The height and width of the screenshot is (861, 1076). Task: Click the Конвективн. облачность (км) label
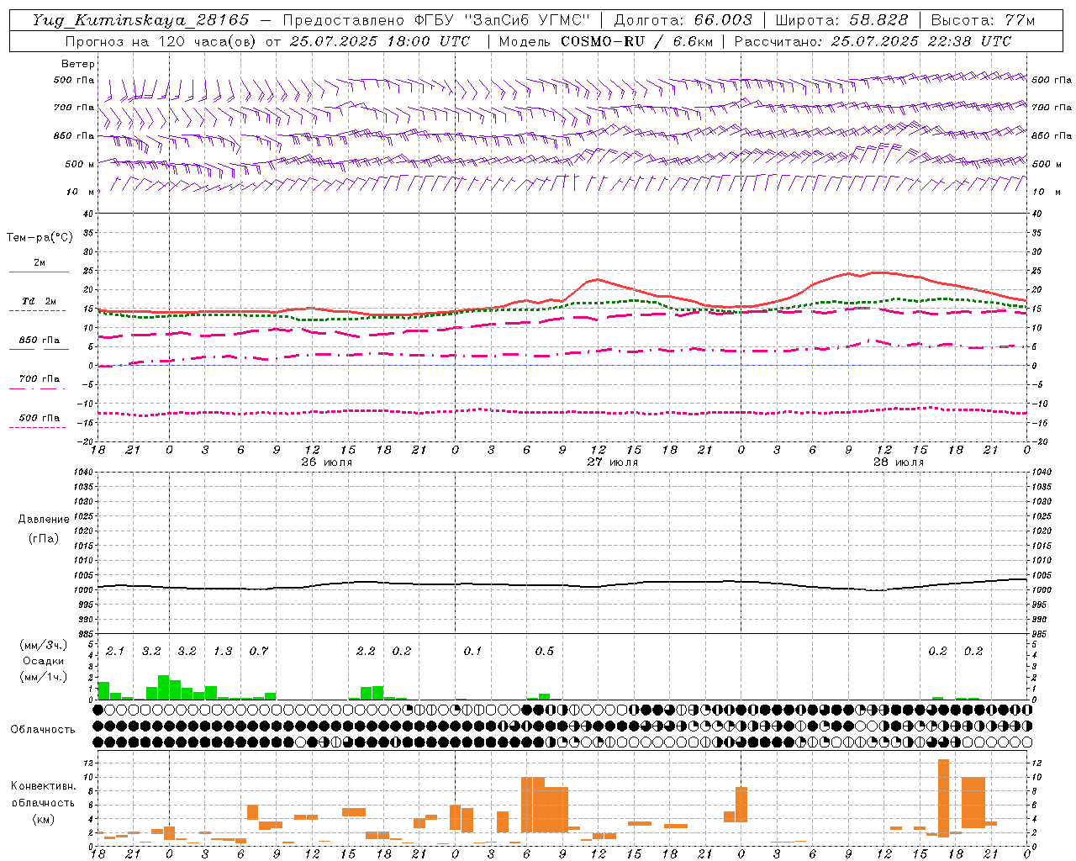click(x=43, y=802)
